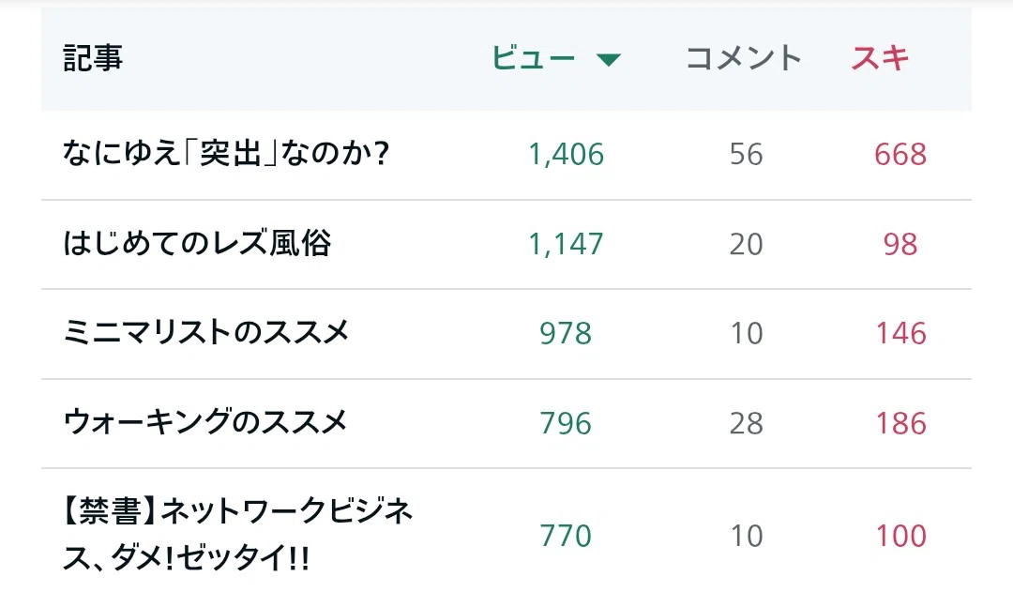Sort by スキ column header
The width and height of the screenshot is (1013, 592).
point(880,58)
